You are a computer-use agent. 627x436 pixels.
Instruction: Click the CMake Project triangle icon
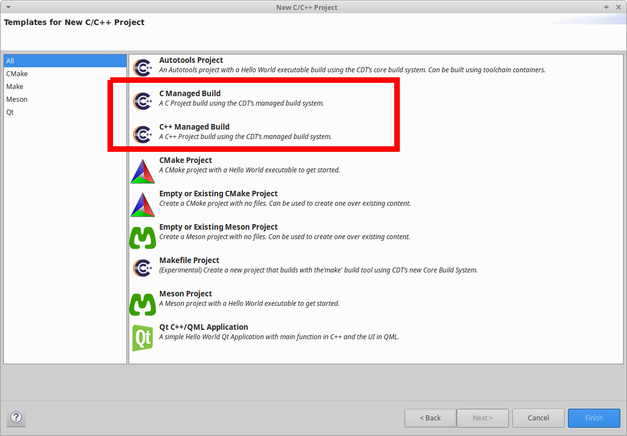[143, 171]
